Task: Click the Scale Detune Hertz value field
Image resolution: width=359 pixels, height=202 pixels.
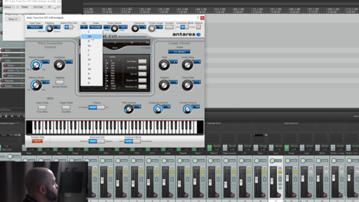Action: coord(123,27)
